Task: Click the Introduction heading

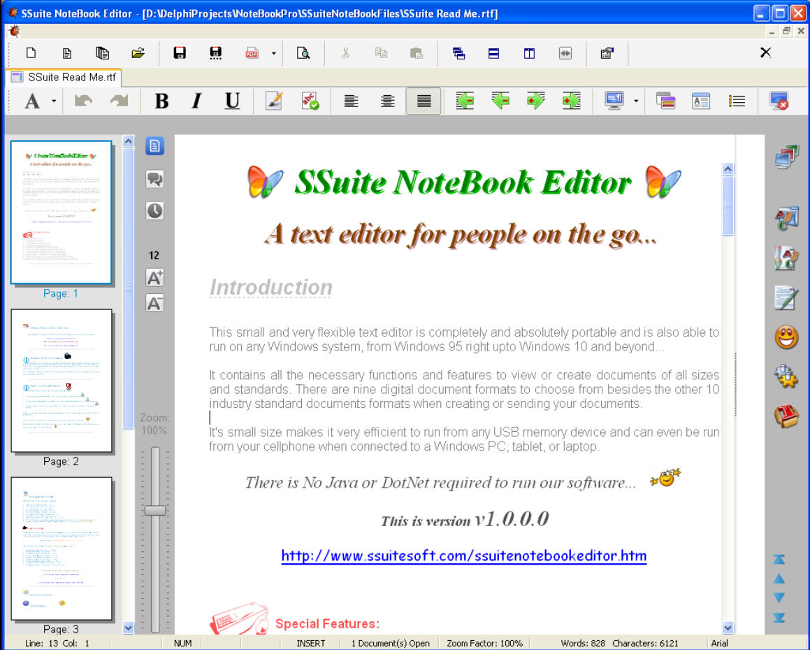Action: coord(270,288)
